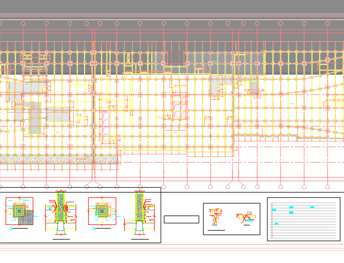Screen dimensions: 344x263
Task: Select the dotted hatched strip at the plan's bottom left
Action: tap(57, 159)
